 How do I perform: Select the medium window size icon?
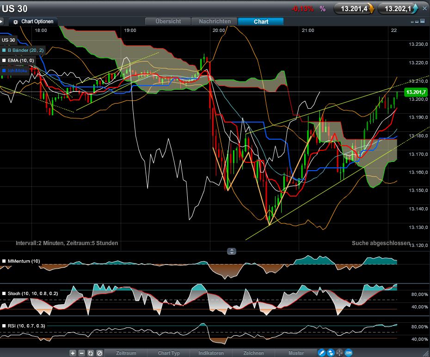(x=417, y=22)
